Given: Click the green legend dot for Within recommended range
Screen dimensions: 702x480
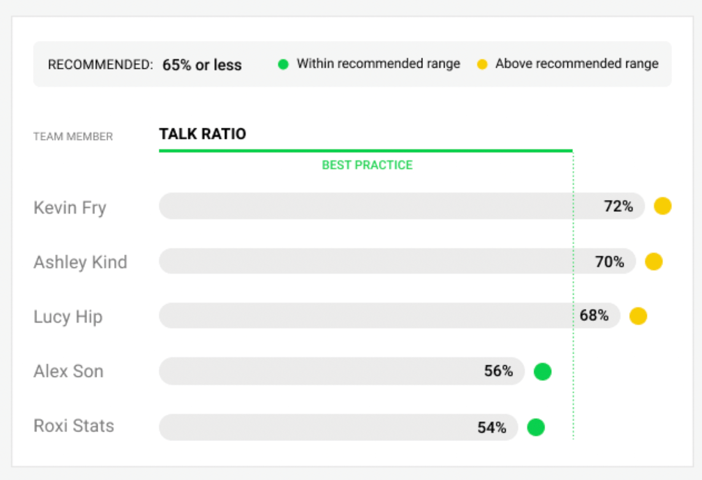Looking at the screenshot, I should [283, 64].
